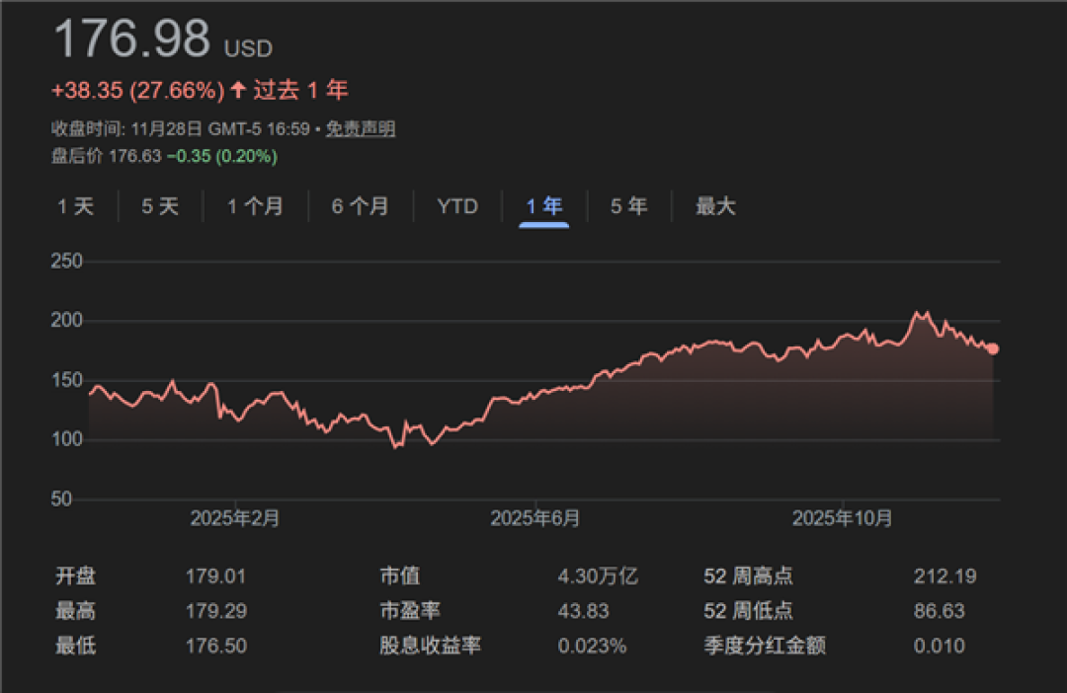Switch chart to 5 年 range

pos(628,206)
